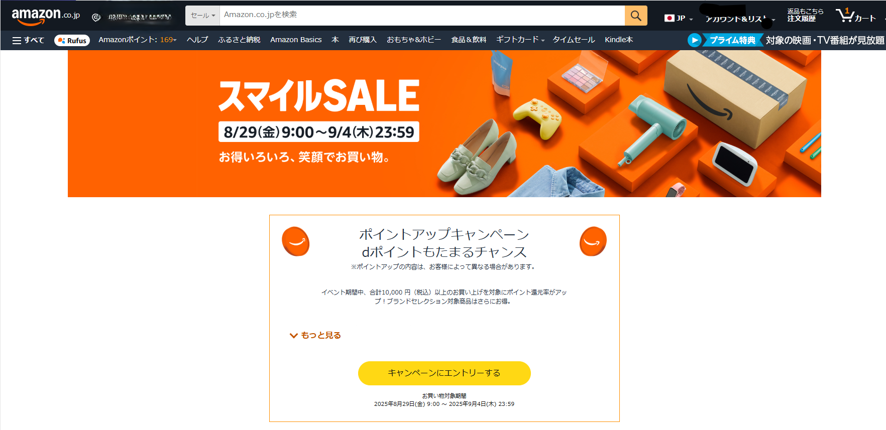This screenshot has height=430, width=886.
Task: Open 返品もこちら 注文履歴 link
Action: tap(805, 15)
